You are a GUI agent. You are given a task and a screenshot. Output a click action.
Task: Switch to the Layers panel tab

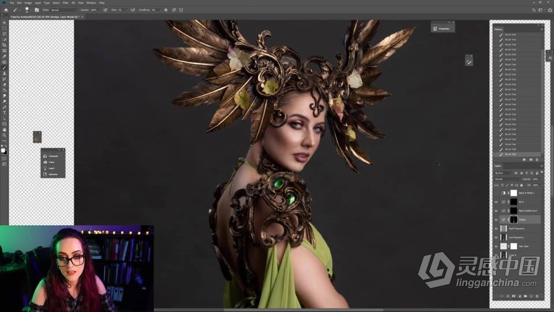pos(498,166)
